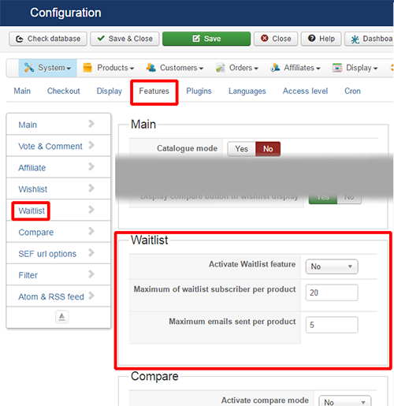This screenshot has height=406, width=394.
Task: Click the question mark Help icon
Action: pos(311,39)
